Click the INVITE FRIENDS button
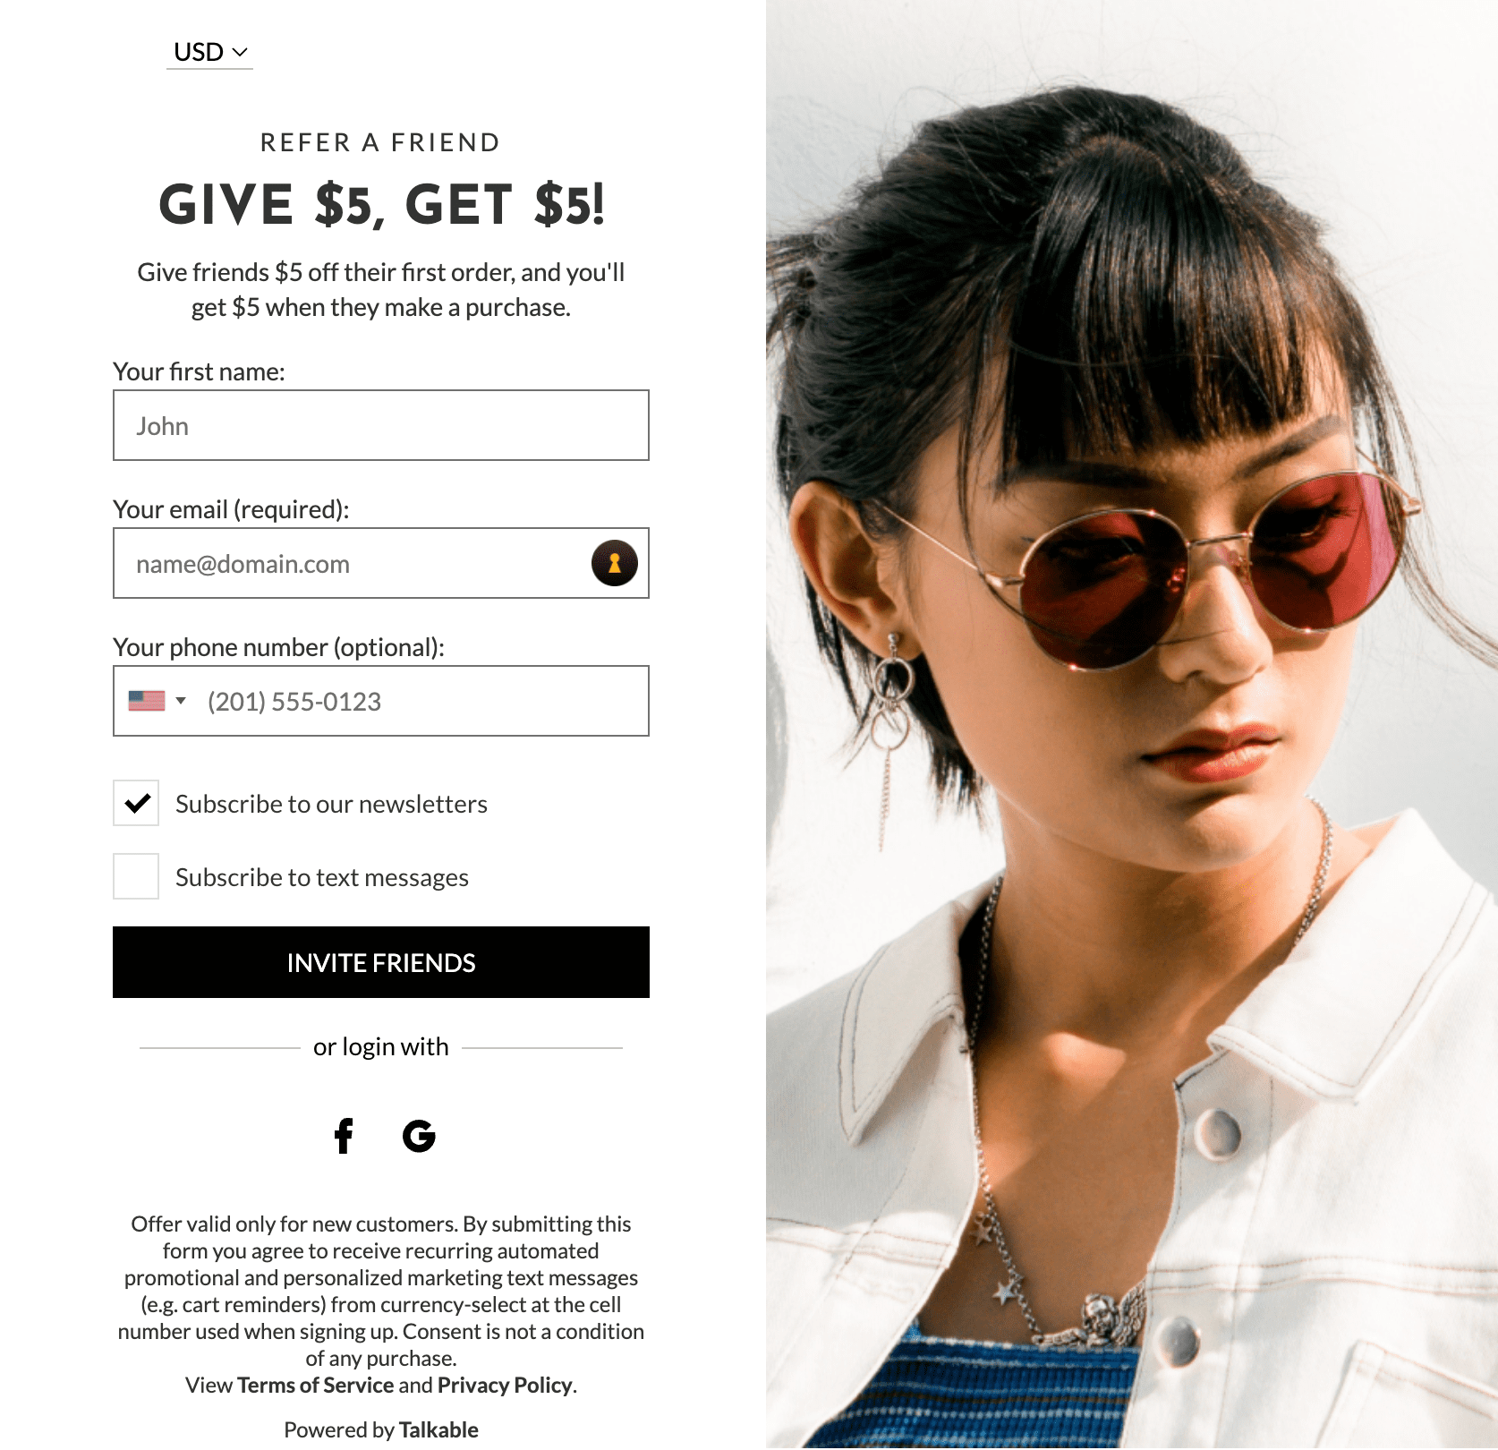The height and width of the screenshot is (1450, 1498). coord(381,962)
